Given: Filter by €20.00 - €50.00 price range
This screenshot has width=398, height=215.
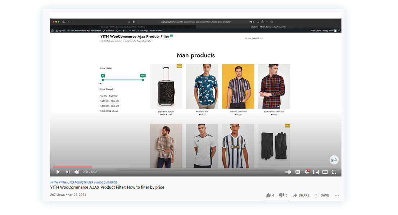Looking at the screenshot, I should pos(110,101).
